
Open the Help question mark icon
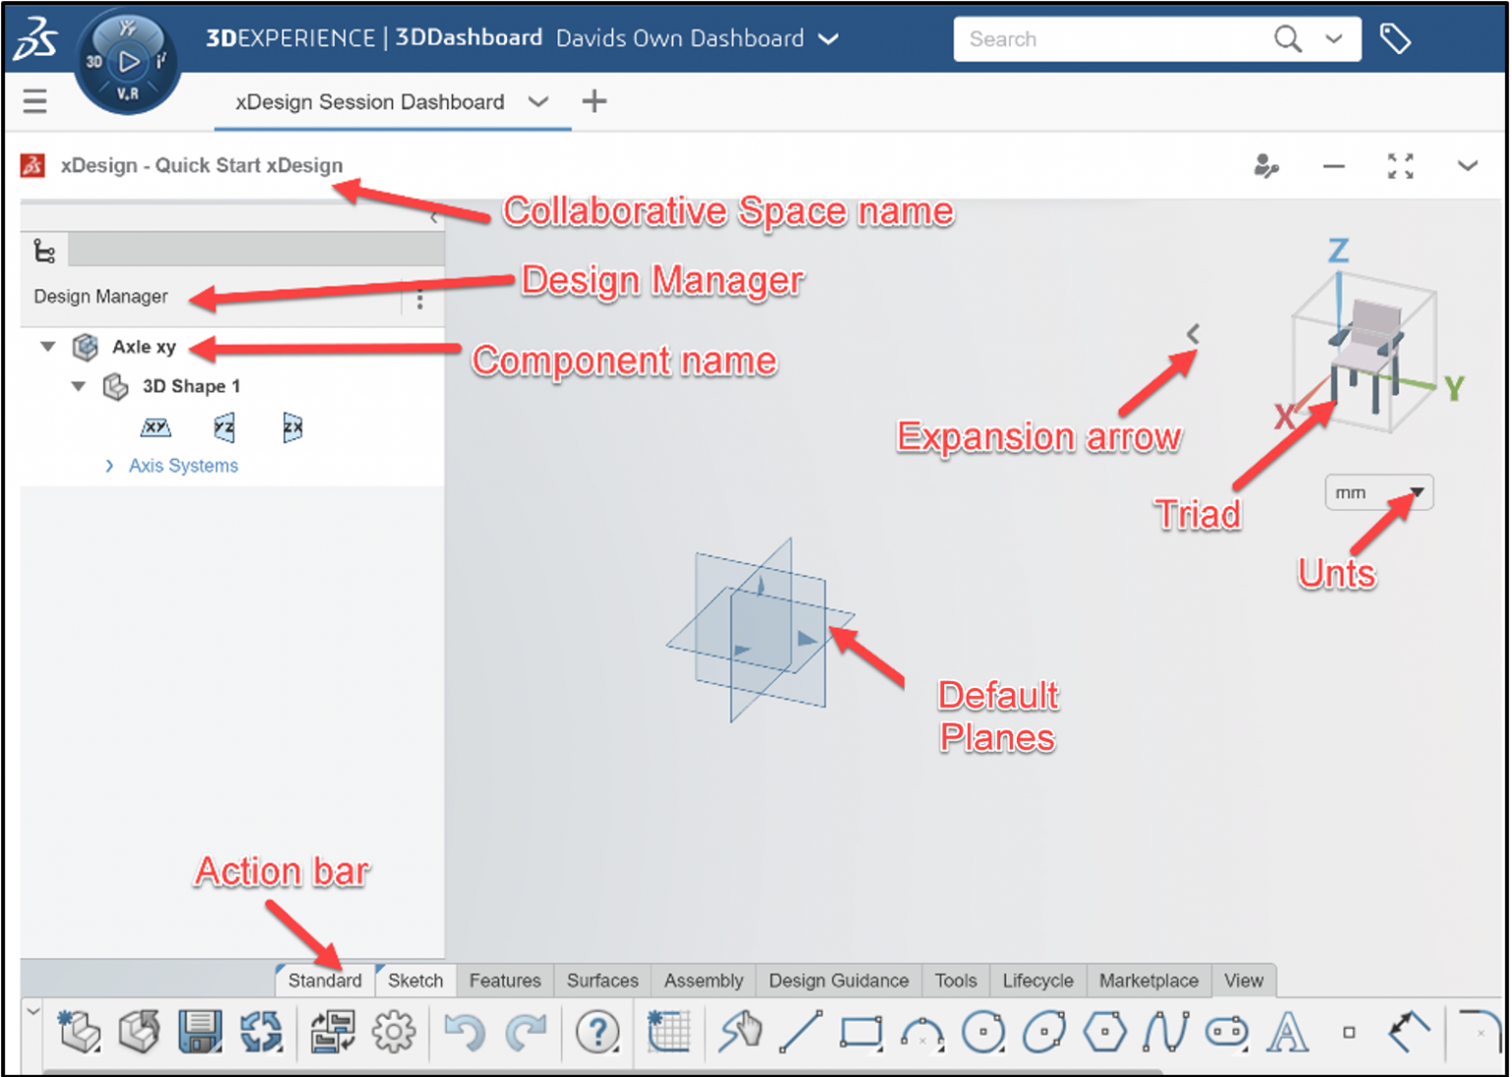pyautogui.click(x=598, y=1032)
